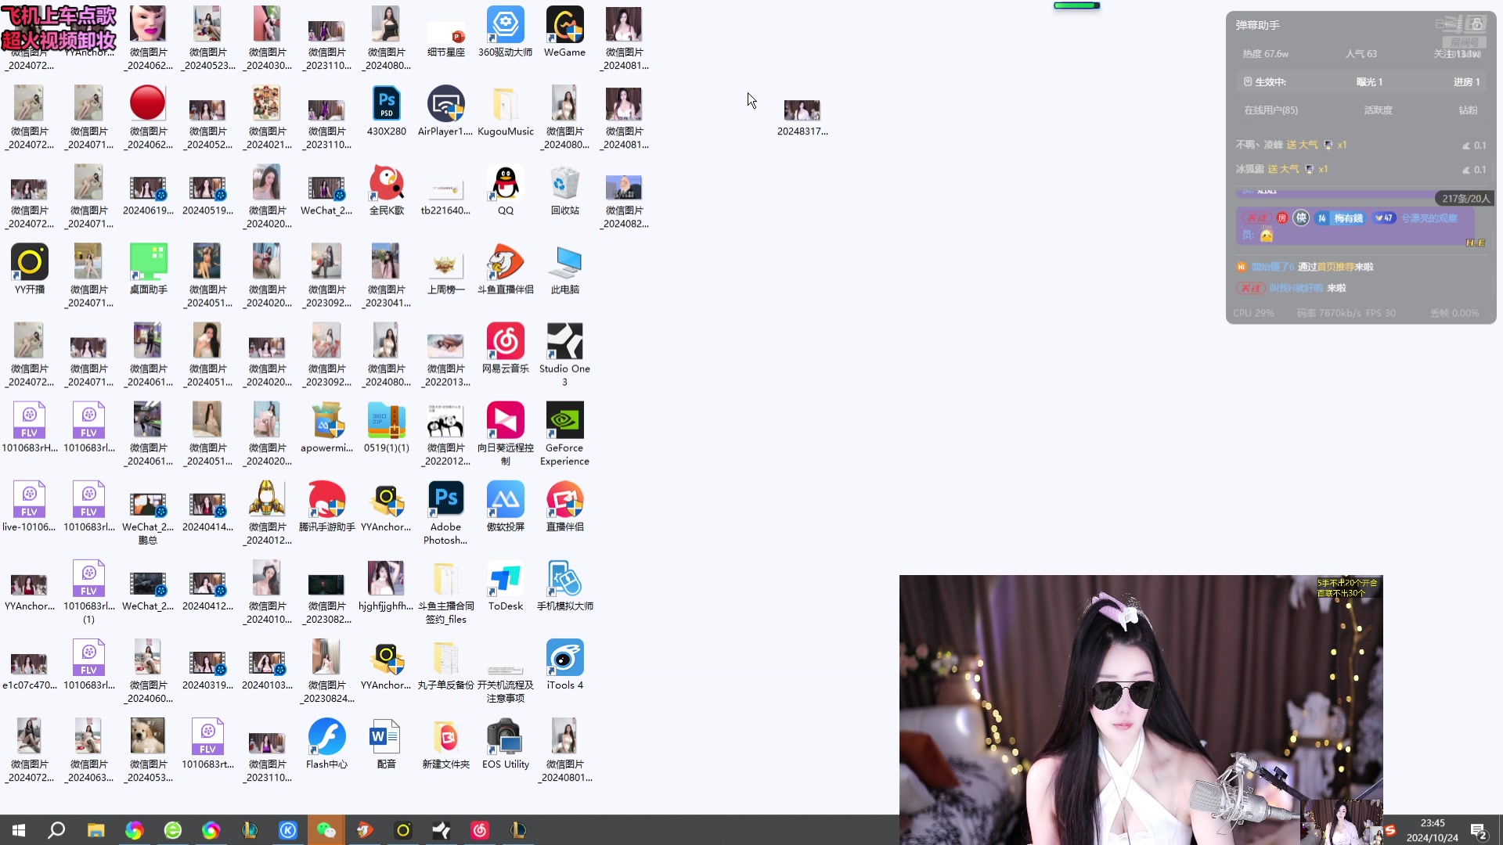This screenshot has height=845, width=1503.
Task: Open NetEase Cloud Music taskbar icon
Action: point(480,830)
